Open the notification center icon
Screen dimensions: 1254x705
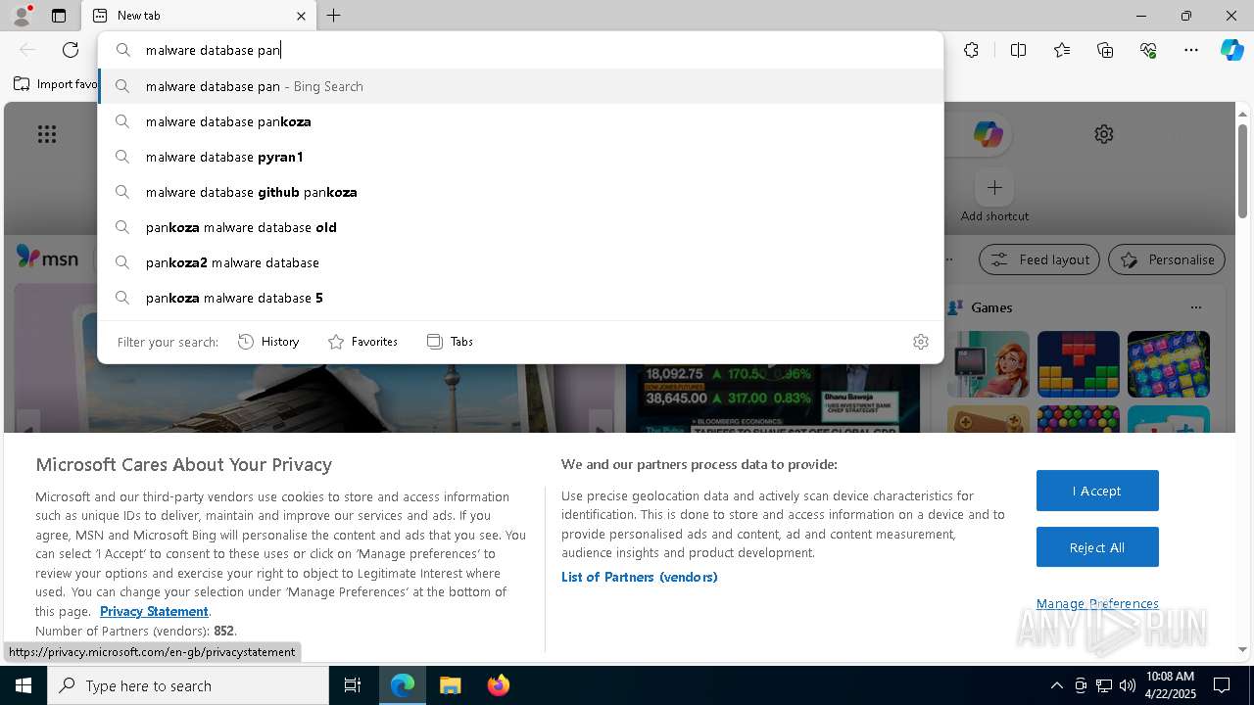[x=1222, y=685]
